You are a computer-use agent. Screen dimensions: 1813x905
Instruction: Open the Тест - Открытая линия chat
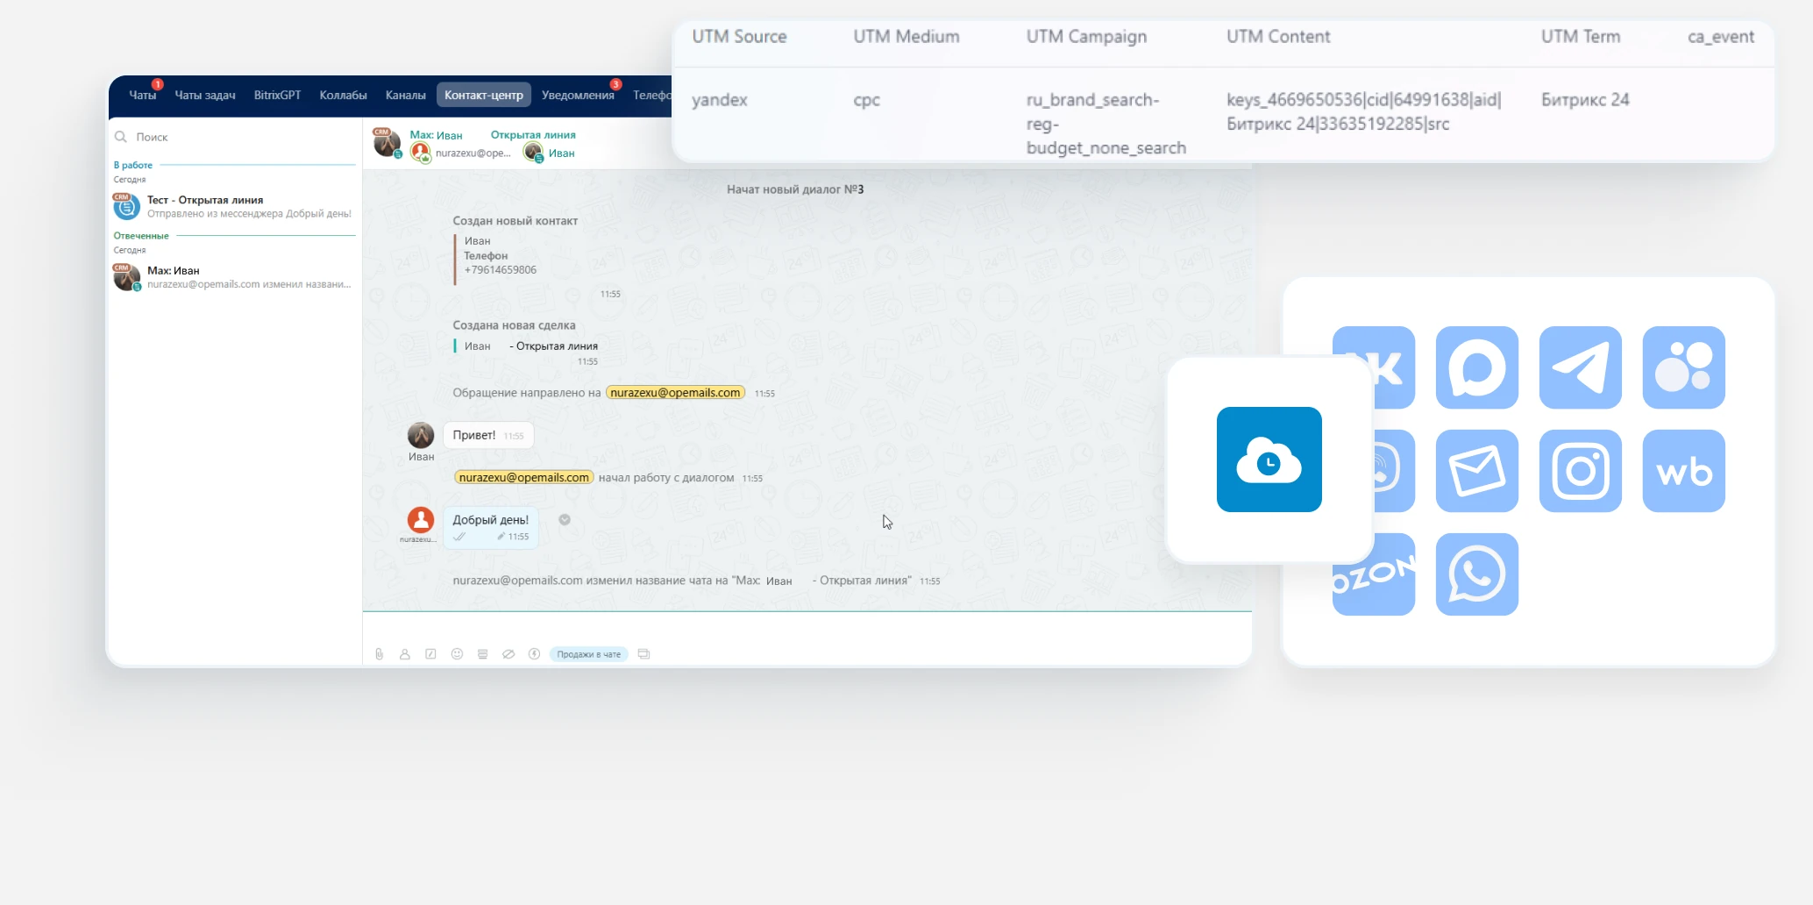[x=235, y=207]
